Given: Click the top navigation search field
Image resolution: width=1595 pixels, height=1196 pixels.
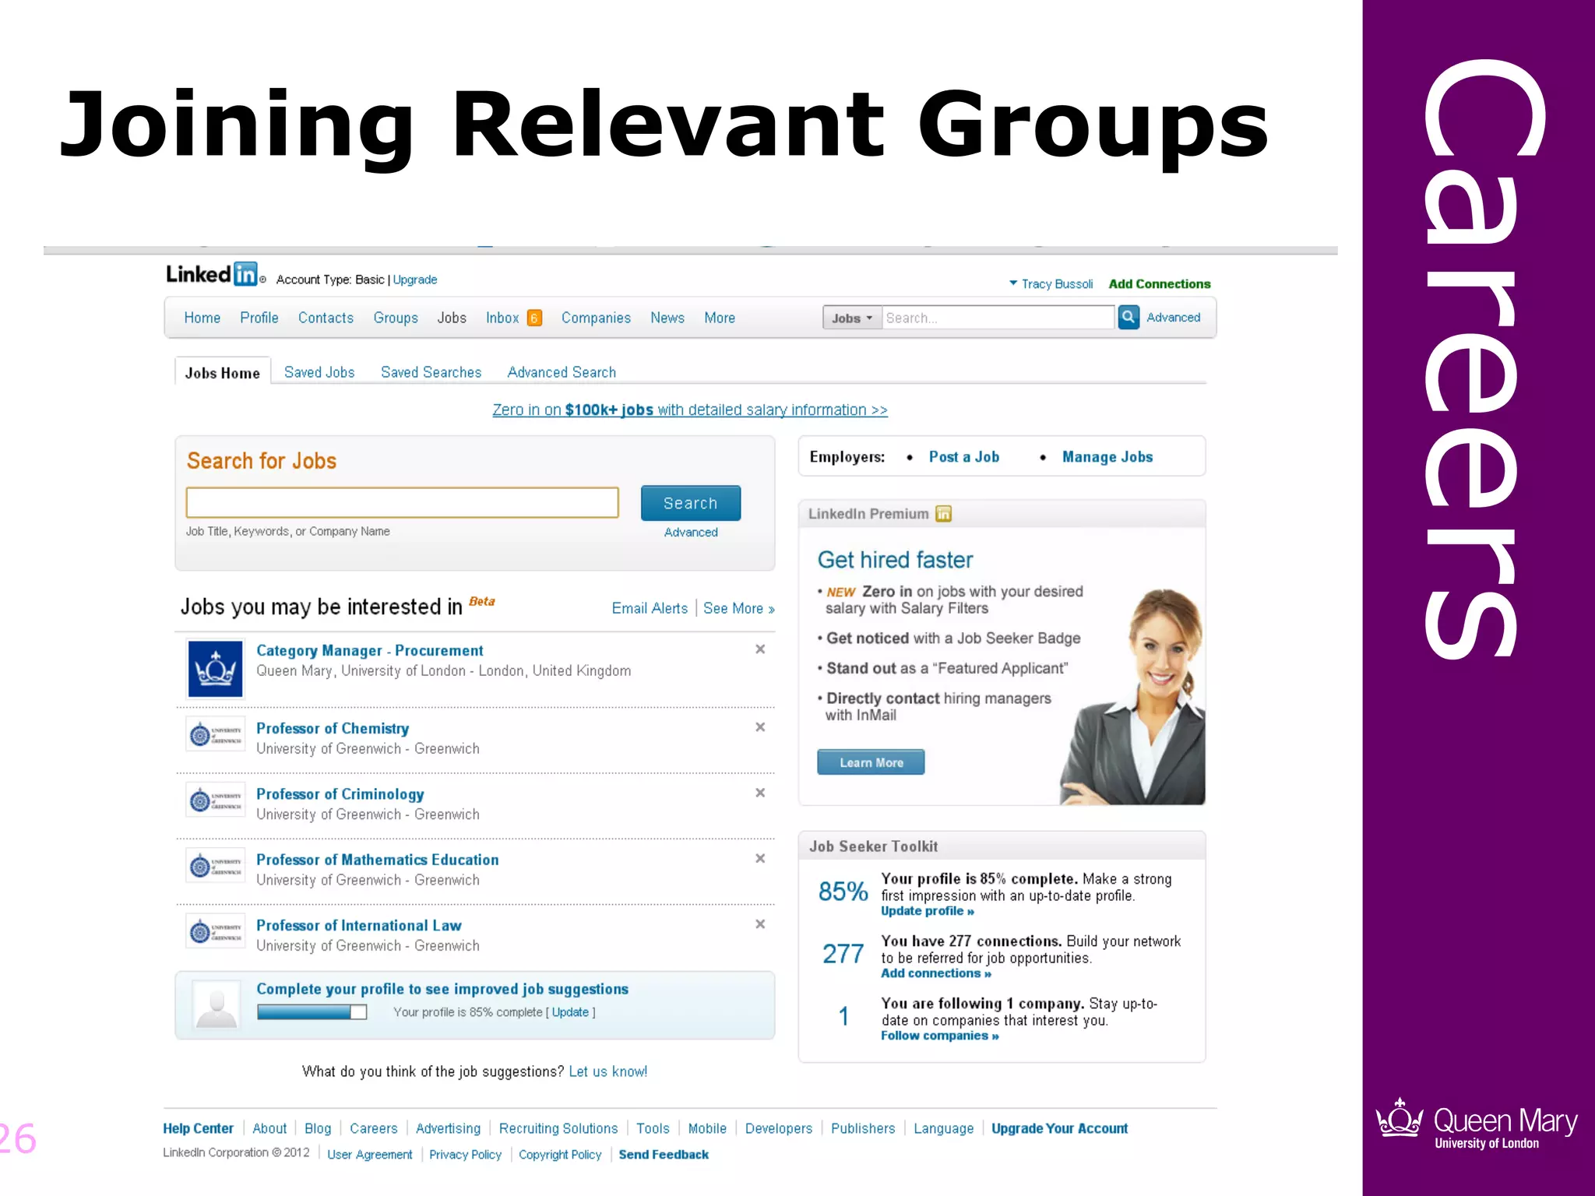Looking at the screenshot, I should (x=998, y=318).
